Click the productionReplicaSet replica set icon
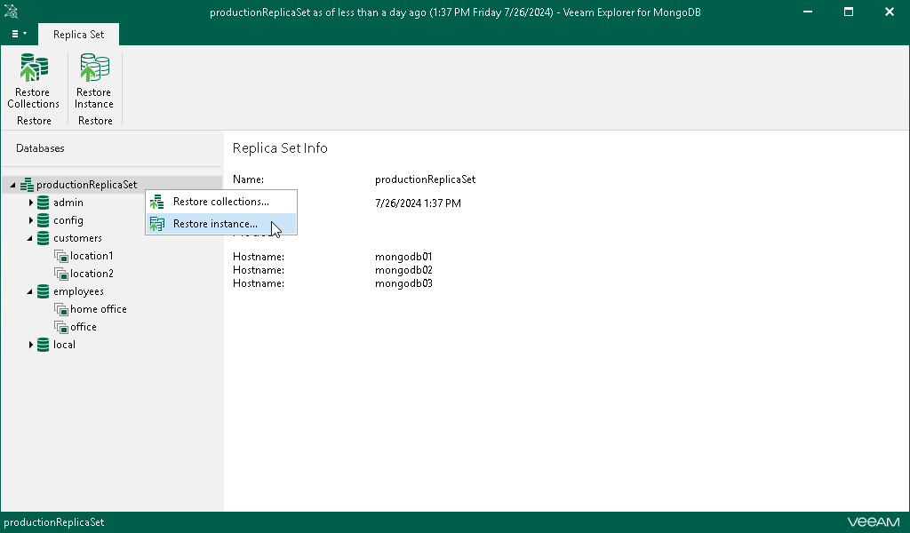This screenshot has width=910, height=533. (x=27, y=185)
